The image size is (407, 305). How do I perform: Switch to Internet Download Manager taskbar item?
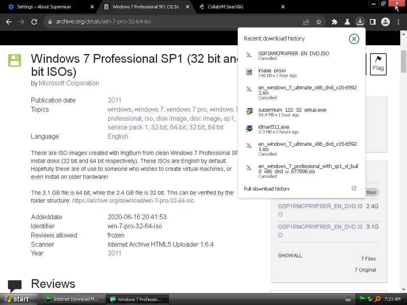[x=73, y=299]
